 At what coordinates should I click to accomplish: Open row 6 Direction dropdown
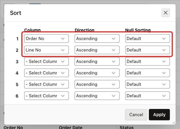coord(97,96)
